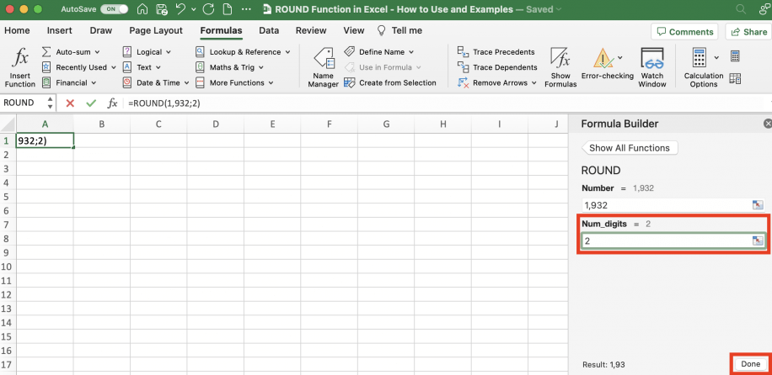Image resolution: width=772 pixels, height=375 pixels.
Task: Click the new document icon
Action: [x=227, y=9]
